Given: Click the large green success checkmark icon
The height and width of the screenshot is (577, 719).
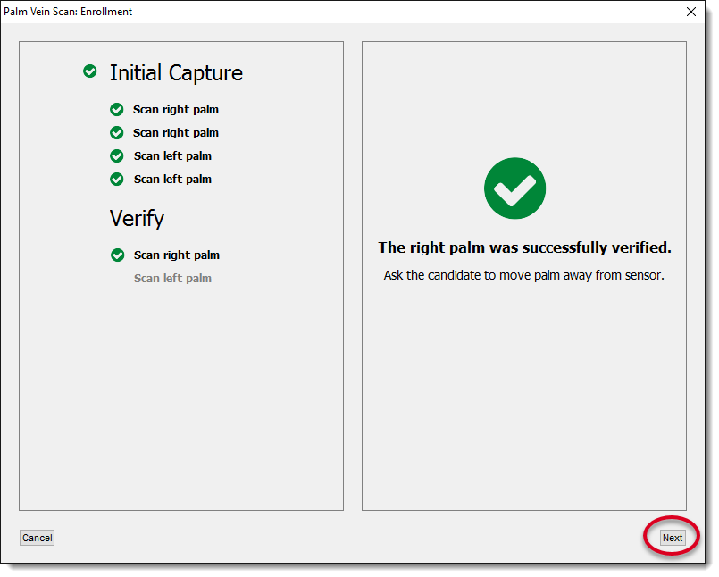Looking at the screenshot, I should 514,188.
